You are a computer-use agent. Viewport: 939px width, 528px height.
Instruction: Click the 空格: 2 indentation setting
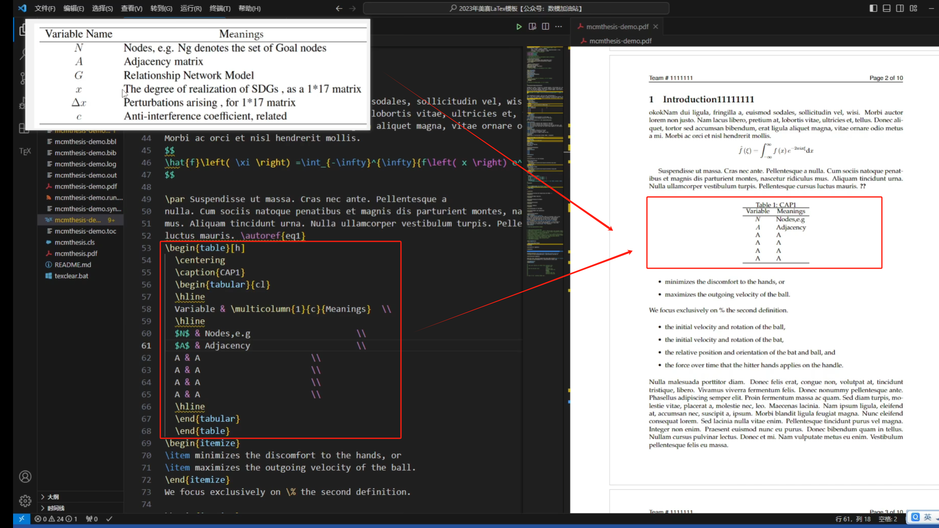[x=888, y=519]
